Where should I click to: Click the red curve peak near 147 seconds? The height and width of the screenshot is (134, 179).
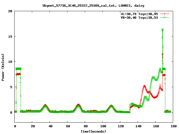click(144, 86)
